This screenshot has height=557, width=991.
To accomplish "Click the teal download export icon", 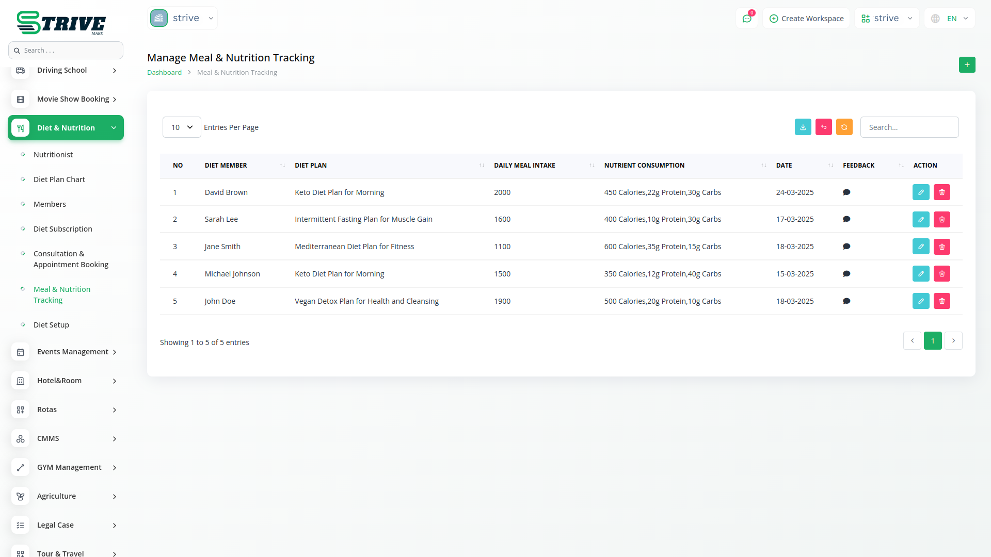I will point(803,127).
